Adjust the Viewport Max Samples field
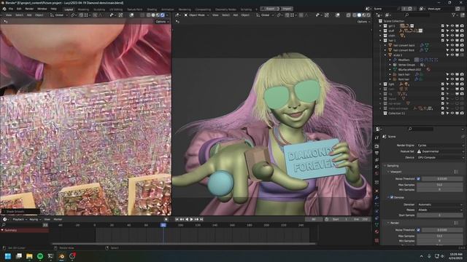467x262 pixels. coord(439,184)
